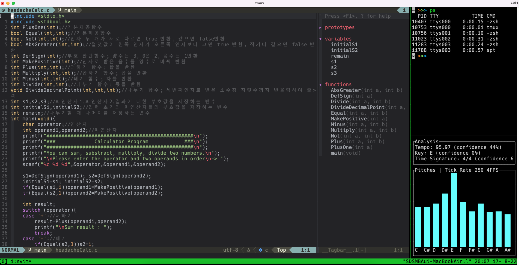Select the s2 variable in Tagbar
Screen dimensions: 519x265
[334, 67]
